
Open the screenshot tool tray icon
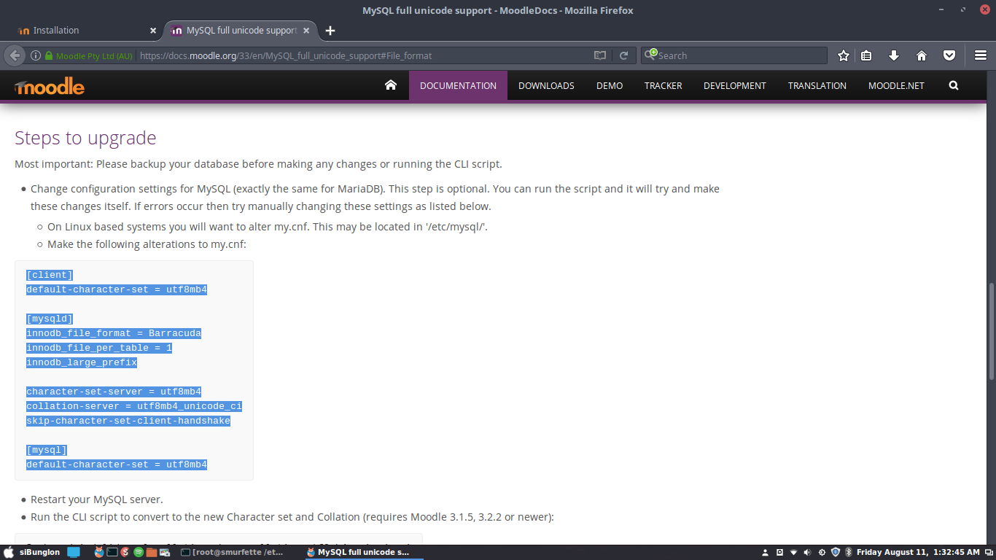779,553
